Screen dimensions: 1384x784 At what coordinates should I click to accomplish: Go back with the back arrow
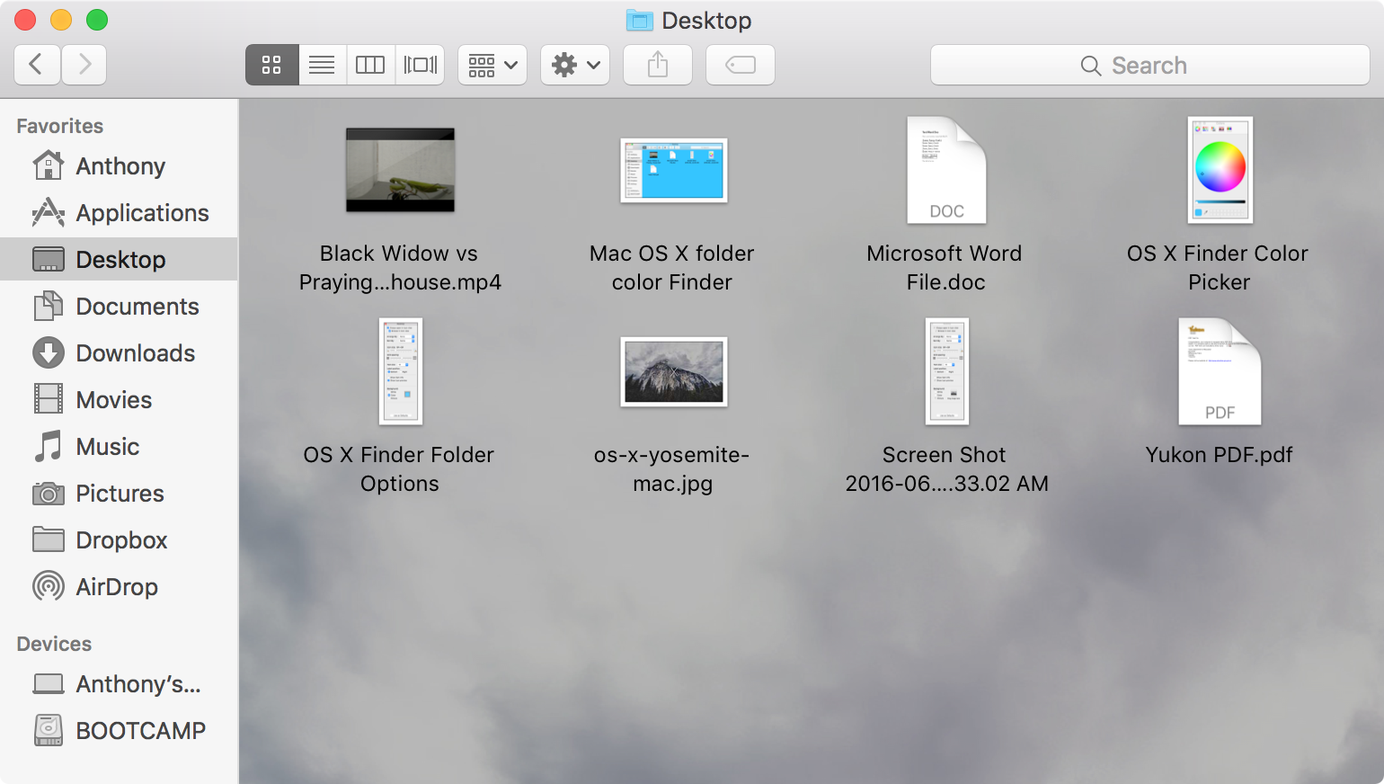click(37, 65)
